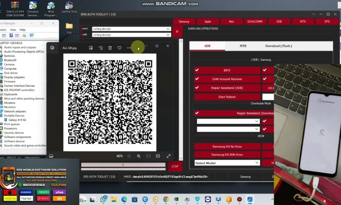This screenshot has width=341, height=205.
Task: Open the Help menu in Device Manager
Action: (x=22, y=30)
